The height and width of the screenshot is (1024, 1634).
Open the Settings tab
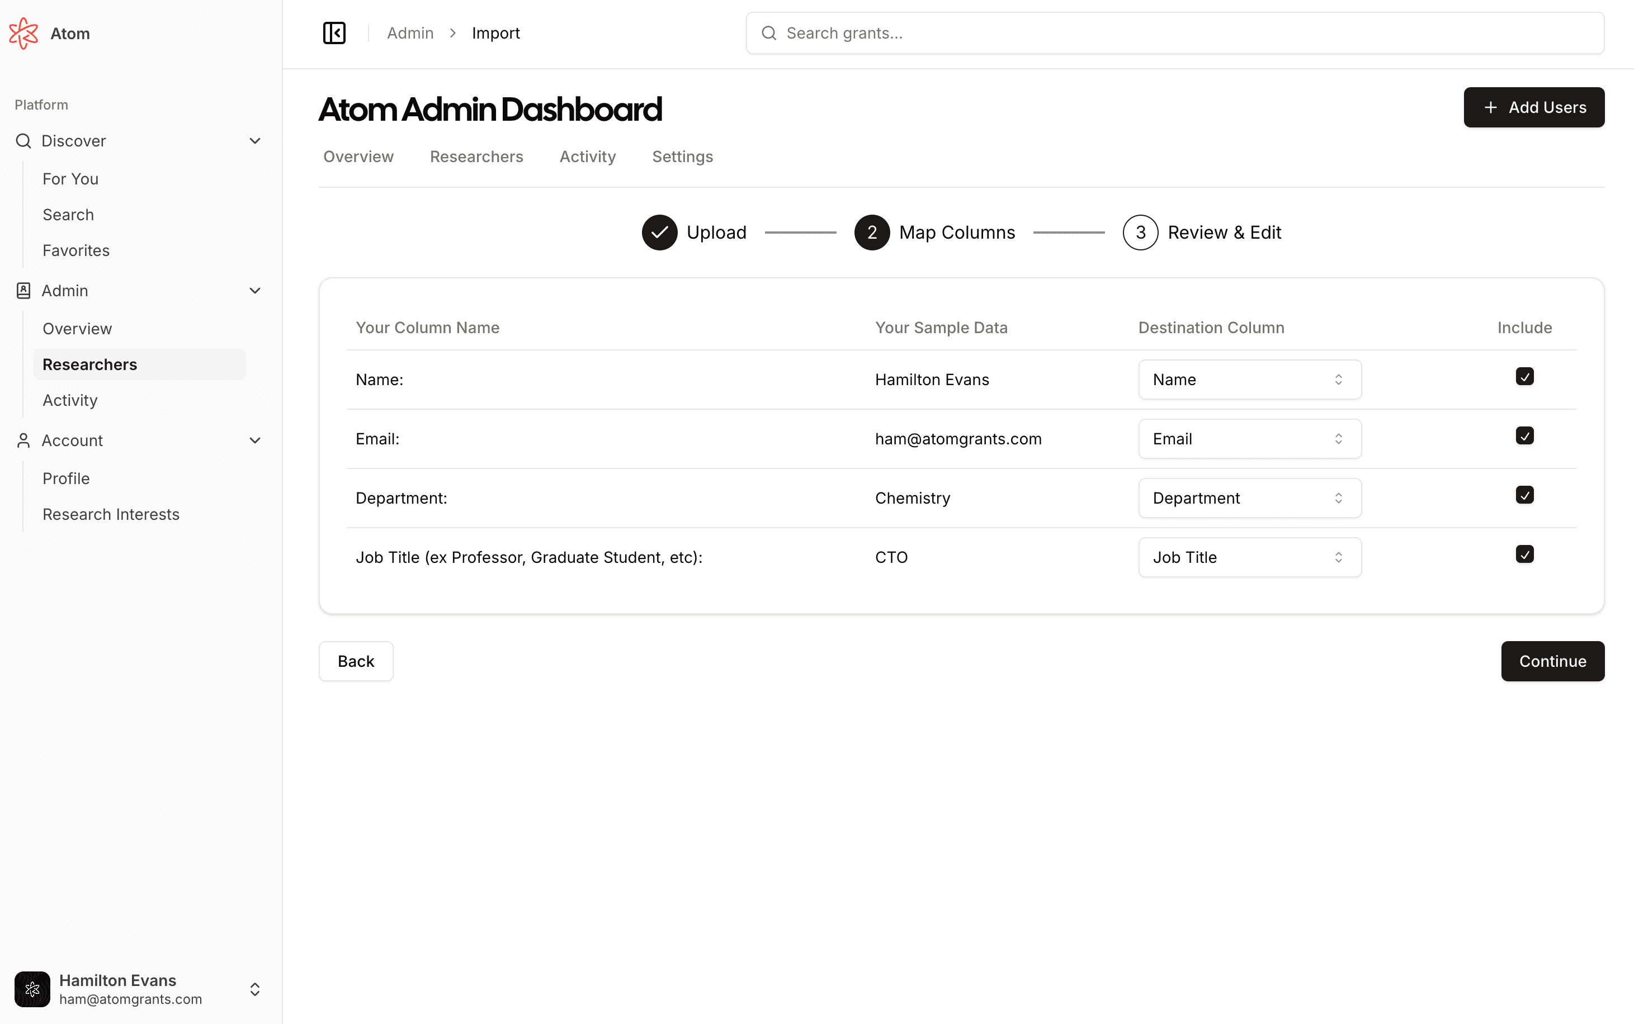[x=682, y=157]
